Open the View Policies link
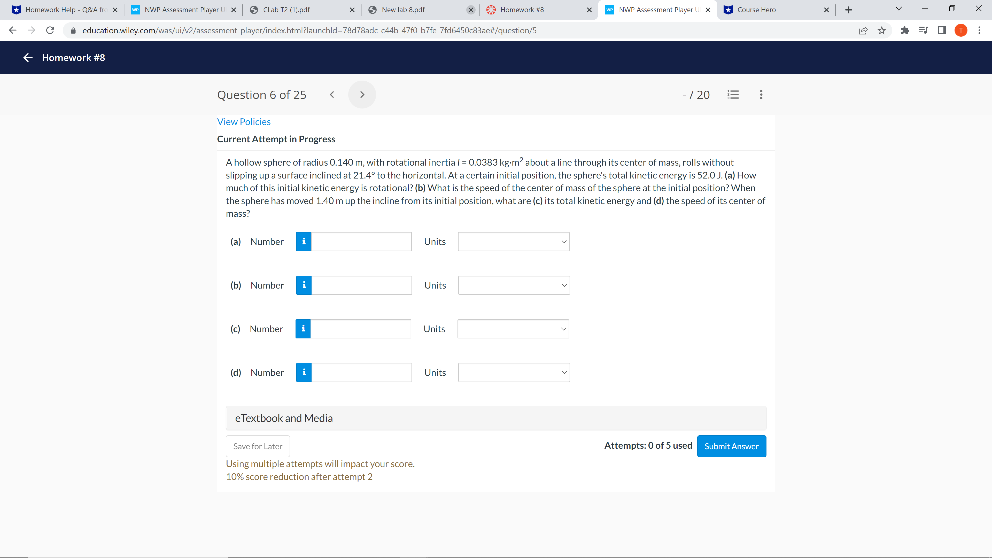 244,121
